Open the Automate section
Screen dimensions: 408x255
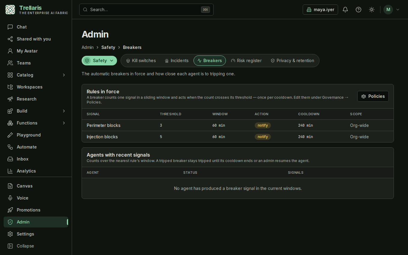[x=36, y=147]
